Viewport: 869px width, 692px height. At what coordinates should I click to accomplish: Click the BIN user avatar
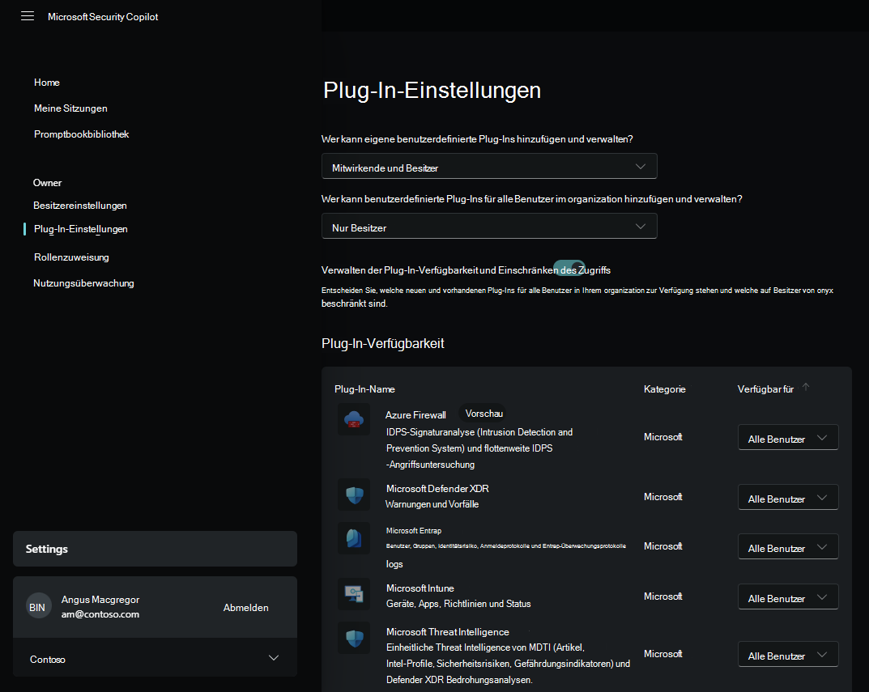click(x=38, y=606)
